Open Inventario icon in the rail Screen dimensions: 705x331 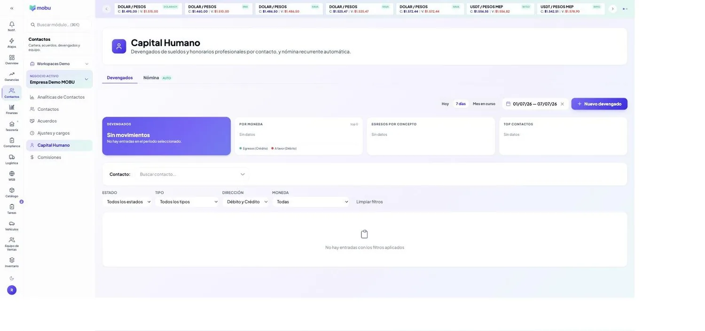12,262
